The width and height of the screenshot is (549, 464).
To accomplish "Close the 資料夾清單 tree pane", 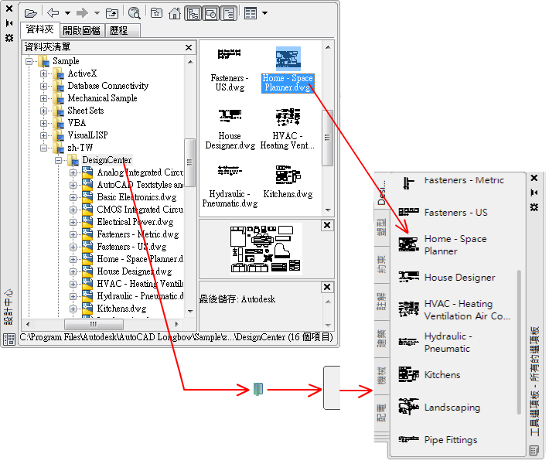I will pos(189,47).
